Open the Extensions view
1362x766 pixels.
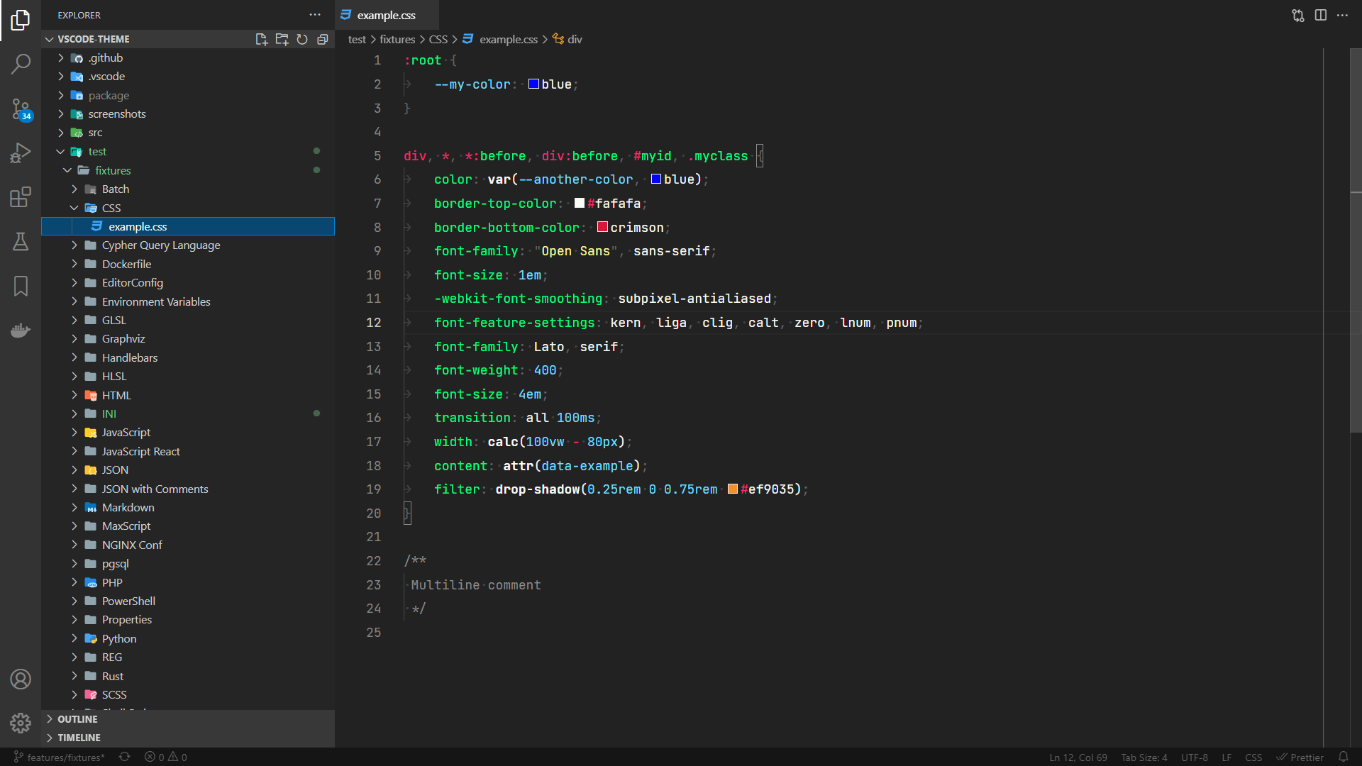coord(21,197)
